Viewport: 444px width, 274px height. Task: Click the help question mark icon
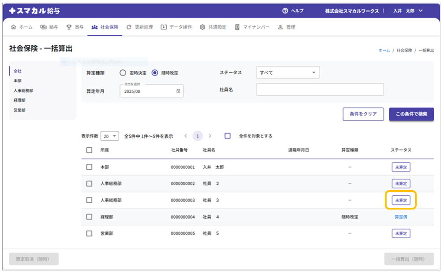click(285, 11)
